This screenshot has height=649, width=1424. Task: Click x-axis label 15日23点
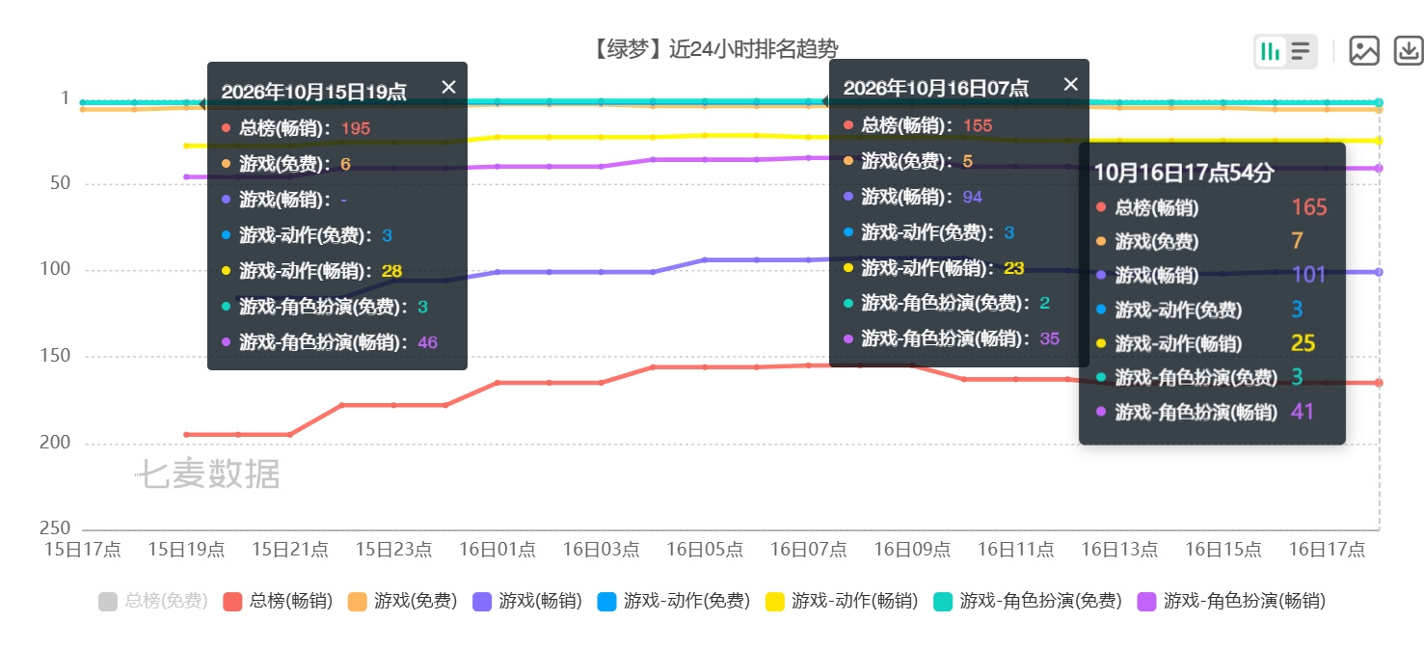pos(393,550)
